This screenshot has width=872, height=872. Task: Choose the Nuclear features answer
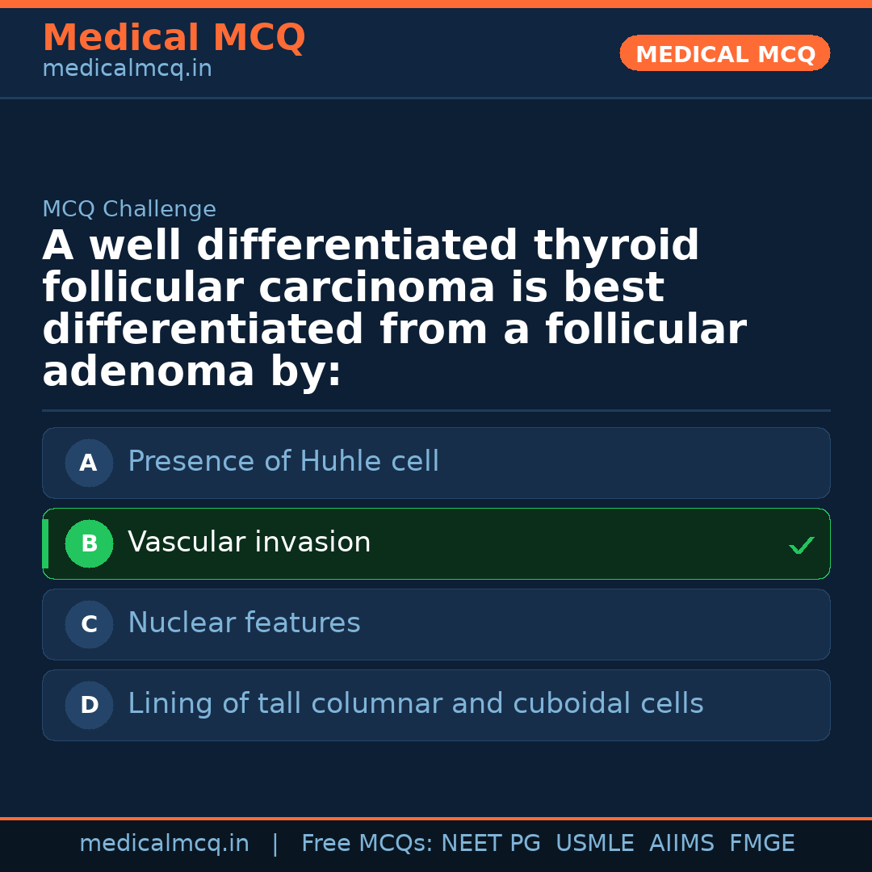pyautogui.click(x=244, y=623)
